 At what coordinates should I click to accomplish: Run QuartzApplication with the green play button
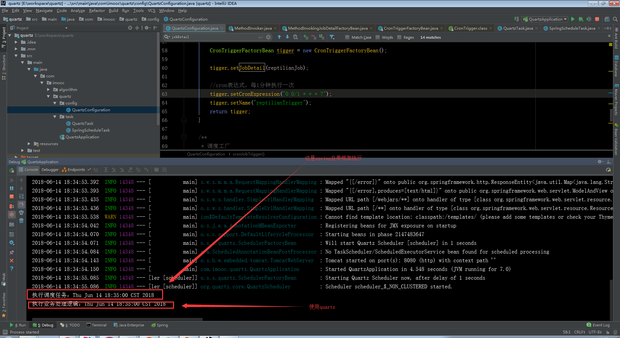coord(573,19)
